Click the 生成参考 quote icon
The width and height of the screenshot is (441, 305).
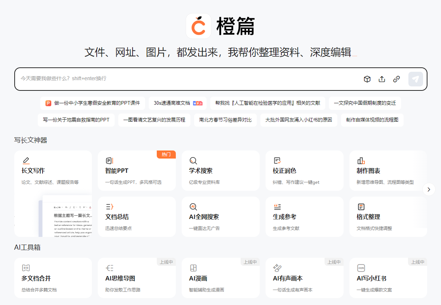[277, 207]
